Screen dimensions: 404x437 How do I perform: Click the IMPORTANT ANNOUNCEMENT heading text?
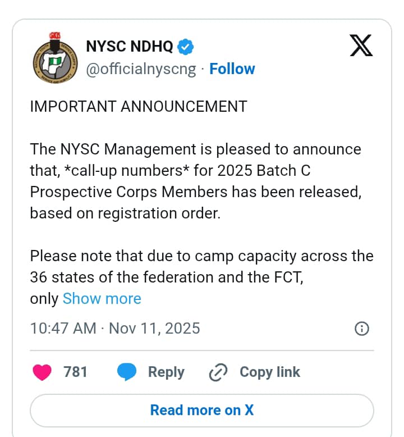tap(138, 107)
